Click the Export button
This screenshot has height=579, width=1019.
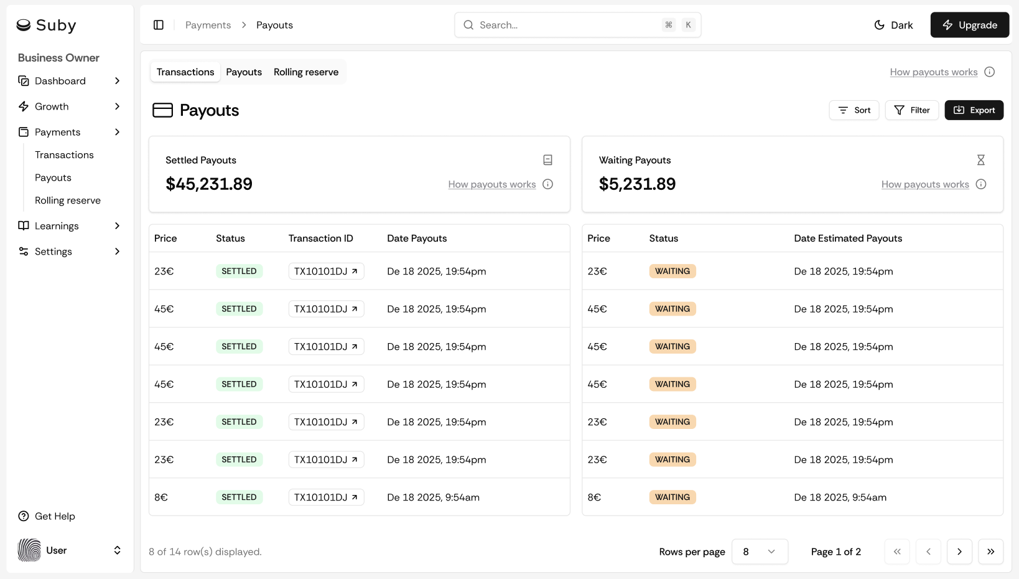pos(974,110)
